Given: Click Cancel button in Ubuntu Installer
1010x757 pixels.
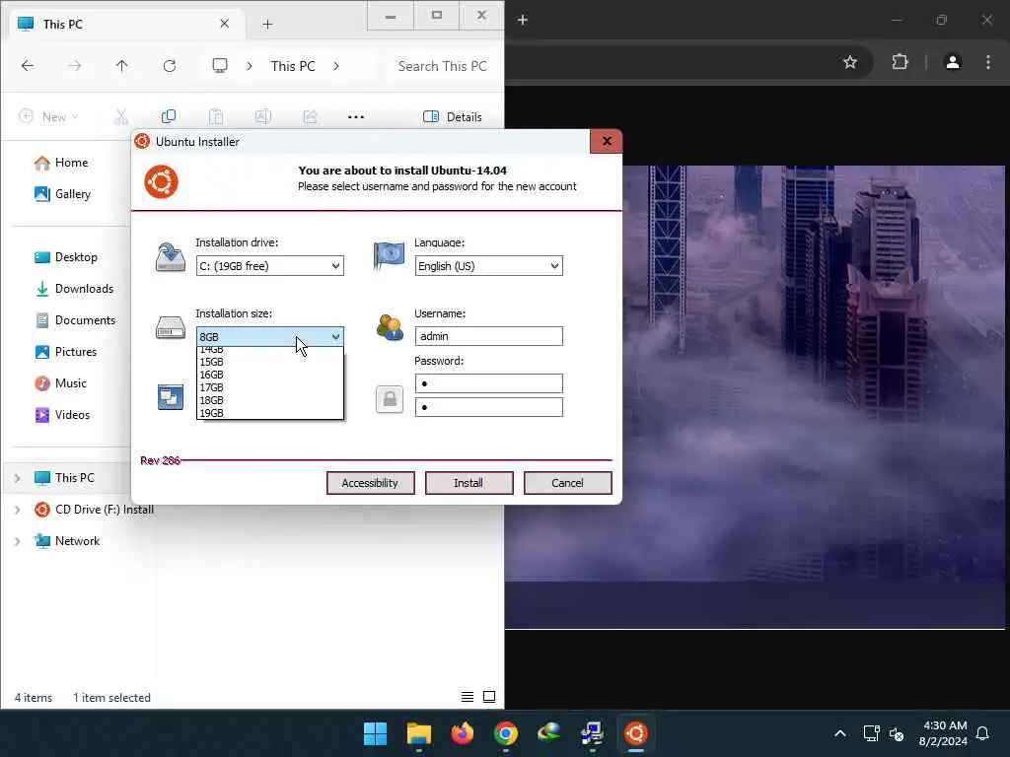Looking at the screenshot, I should 567,483.
